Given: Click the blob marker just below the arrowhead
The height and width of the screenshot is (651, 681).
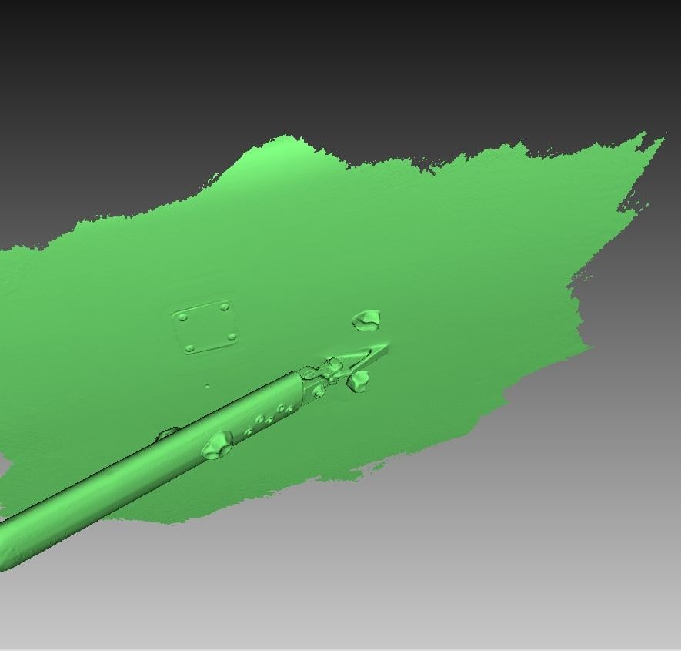Looking at the screenshot, I should pos(358,381).
